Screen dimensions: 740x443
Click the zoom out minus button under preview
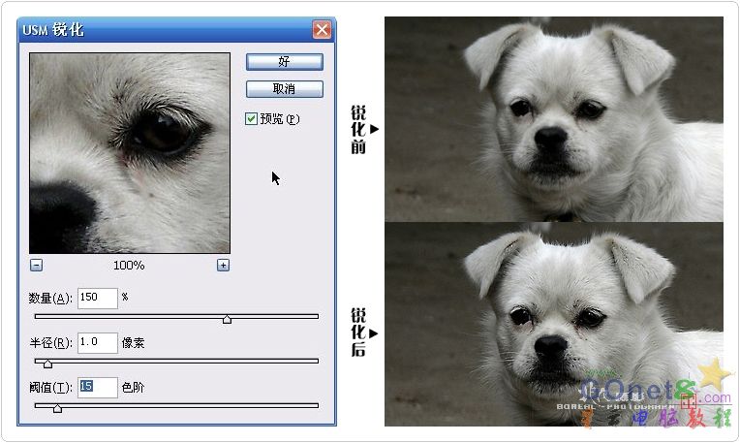36,266
